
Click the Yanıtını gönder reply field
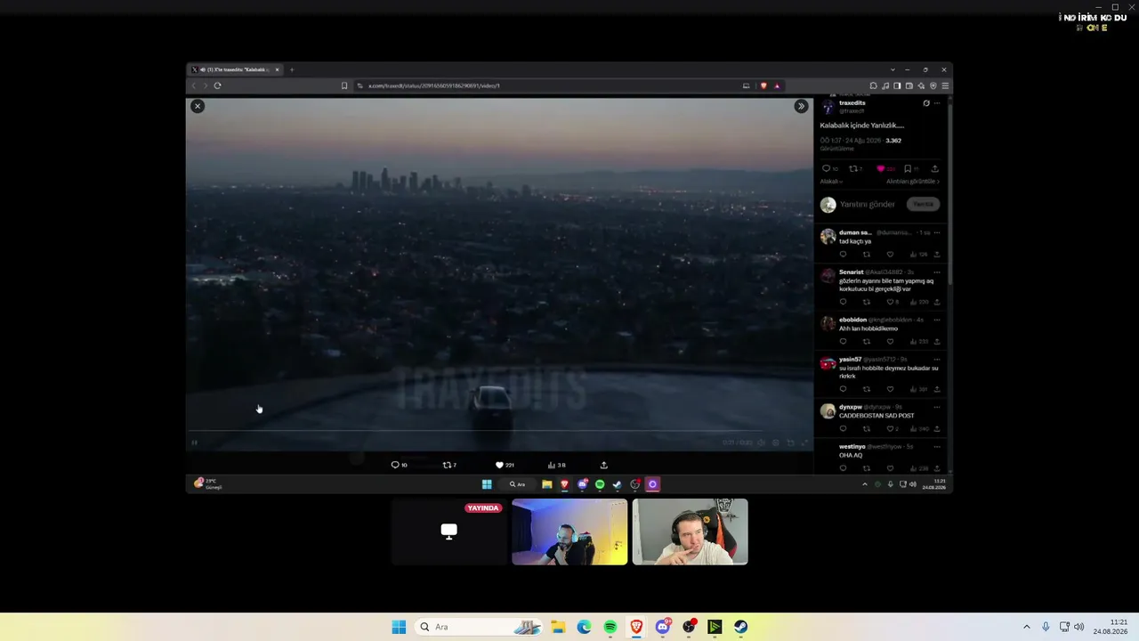click(x=868, y=204)
